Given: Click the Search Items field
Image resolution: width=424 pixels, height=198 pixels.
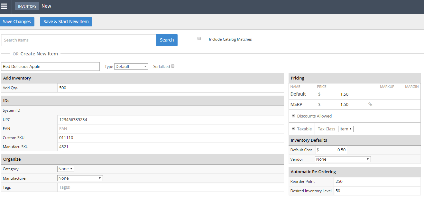Looking at the screenshot, I should click(x=78, y=40).
